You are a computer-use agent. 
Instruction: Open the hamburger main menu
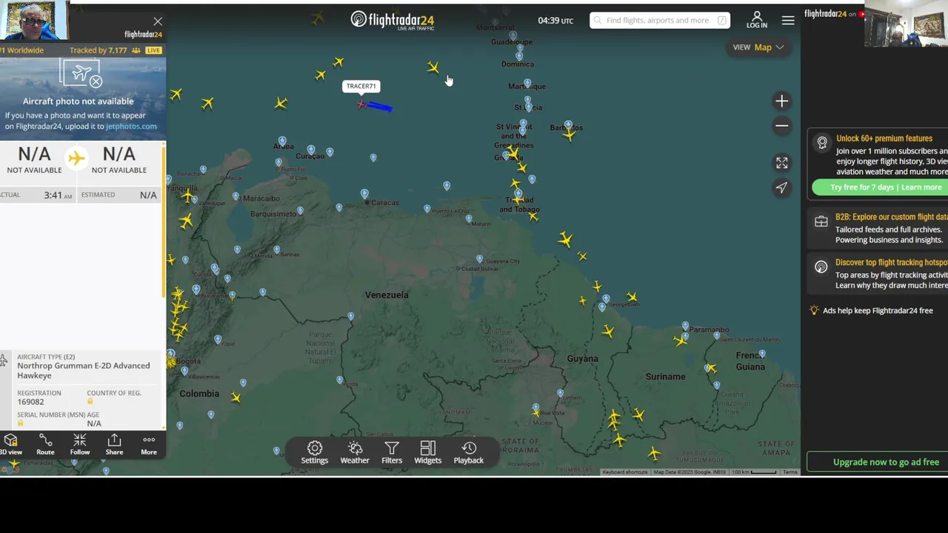click(x=788, y=21)
